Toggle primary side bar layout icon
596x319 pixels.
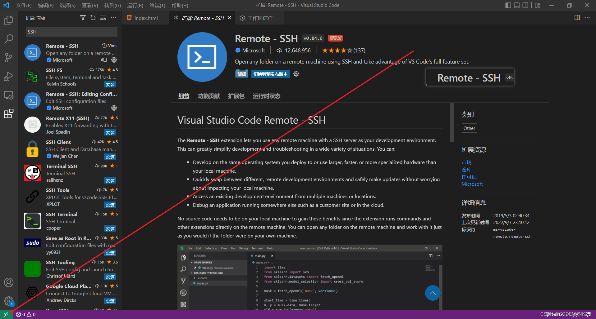point(508,5)
